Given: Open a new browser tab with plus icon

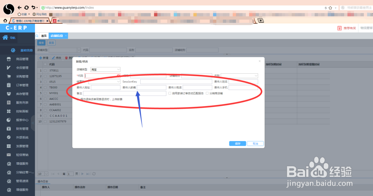Looking at the screenshot, I should 261,21.
